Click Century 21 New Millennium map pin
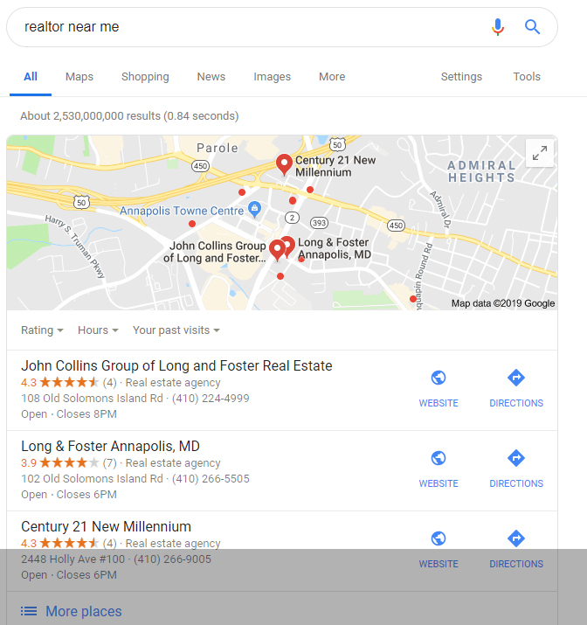Screen dimensions: 587x625 (x=284, y=164)
